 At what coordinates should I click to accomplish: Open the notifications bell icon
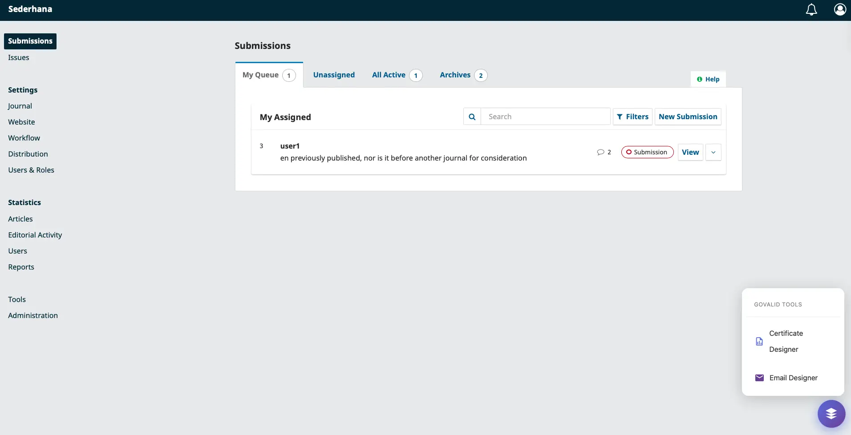coord(811,10)
